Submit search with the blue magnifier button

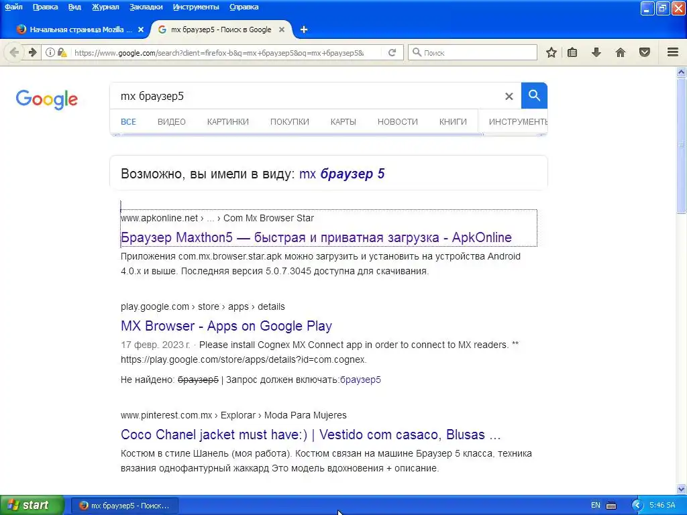point(534,95)
